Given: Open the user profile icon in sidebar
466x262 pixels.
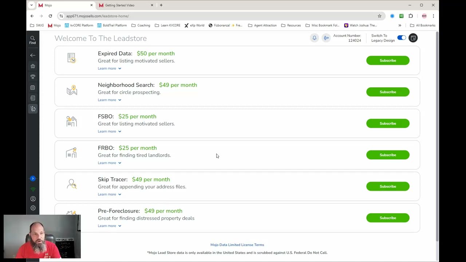Looking at the screenshot, I should (33, 199).
